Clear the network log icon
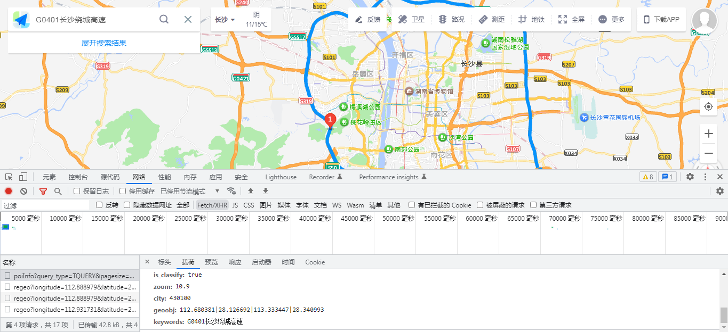The image size is (728, 332). (x=23, y=191)
